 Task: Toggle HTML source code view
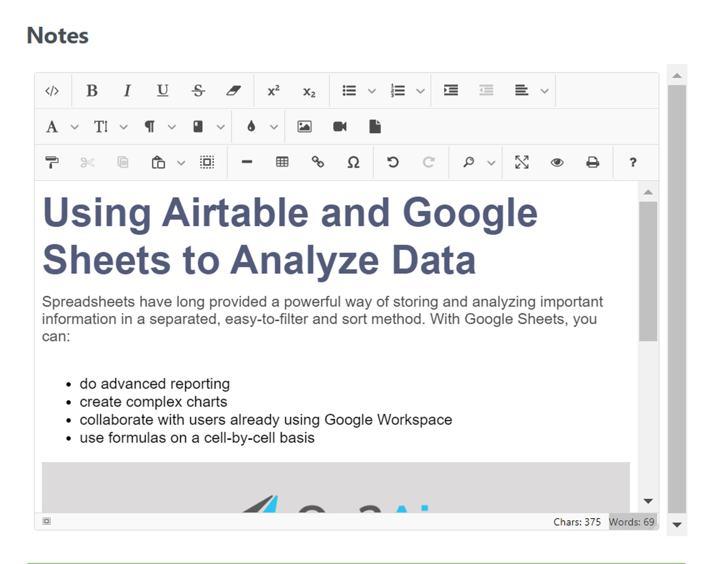pyautogui.click(x=52, y=90)
